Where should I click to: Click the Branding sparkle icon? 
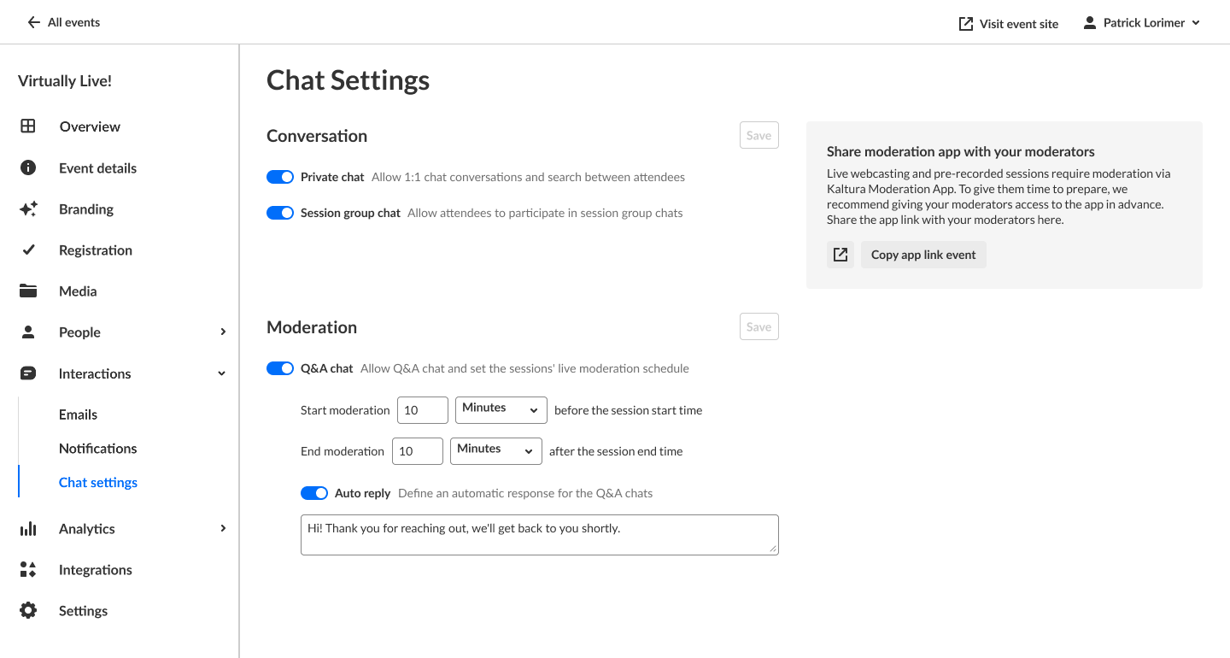(x=28, y=209)
